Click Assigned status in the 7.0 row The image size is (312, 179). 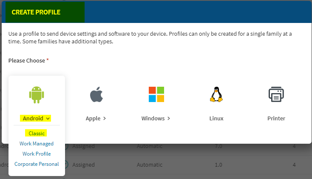pos(83,146)
